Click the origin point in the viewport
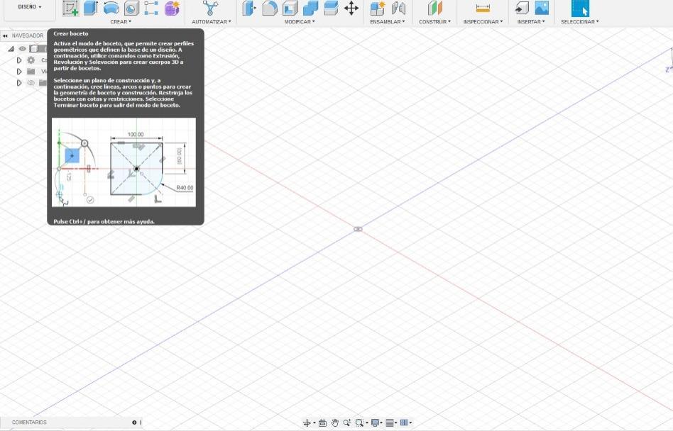 (x=358, y=229)
